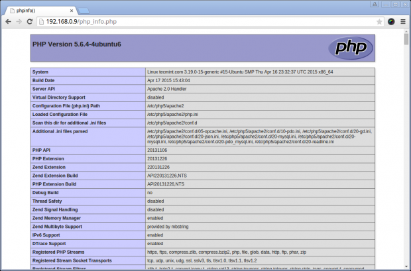Click the browser back arrow
The image size is (411, 271).
tap(8, 22)
